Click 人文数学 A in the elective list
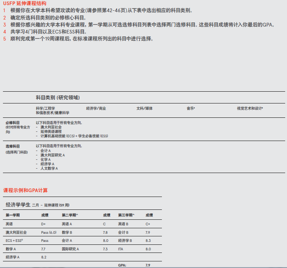The image size is (287, 268). pos(49,168)
